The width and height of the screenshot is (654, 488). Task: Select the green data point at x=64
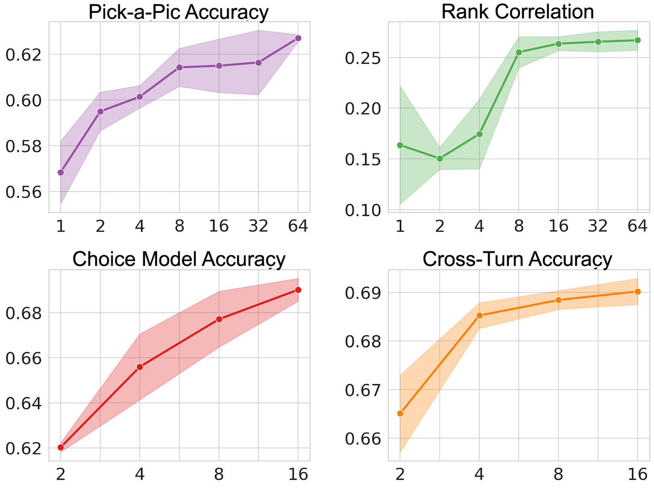[x=637, y=40]
